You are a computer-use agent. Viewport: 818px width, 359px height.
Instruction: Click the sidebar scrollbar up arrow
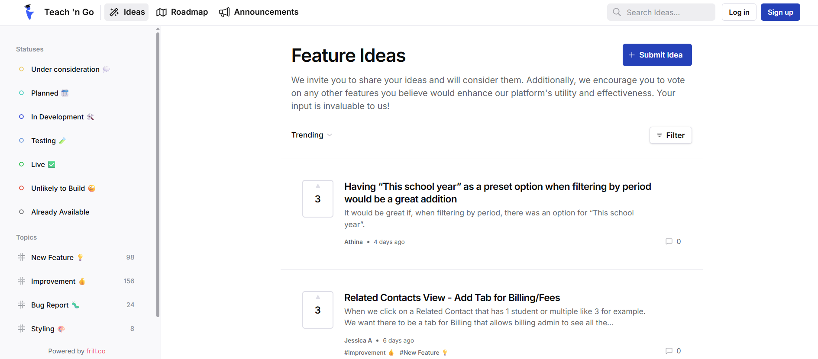click(x=158, y=29)
